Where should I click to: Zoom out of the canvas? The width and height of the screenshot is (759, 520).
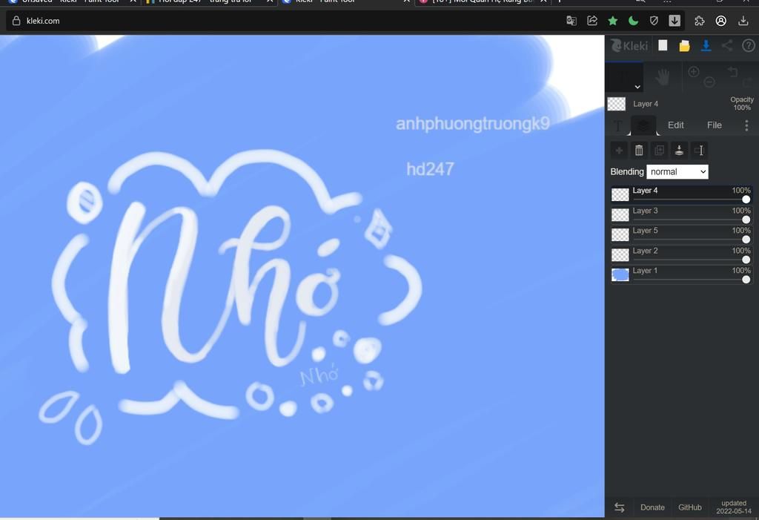click(709, 82)
